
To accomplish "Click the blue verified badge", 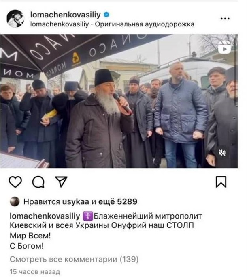I will pos(106,15).
